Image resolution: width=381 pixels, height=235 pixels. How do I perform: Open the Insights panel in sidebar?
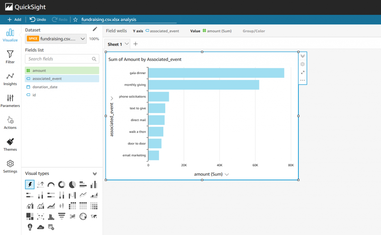[x=10, y=79]
